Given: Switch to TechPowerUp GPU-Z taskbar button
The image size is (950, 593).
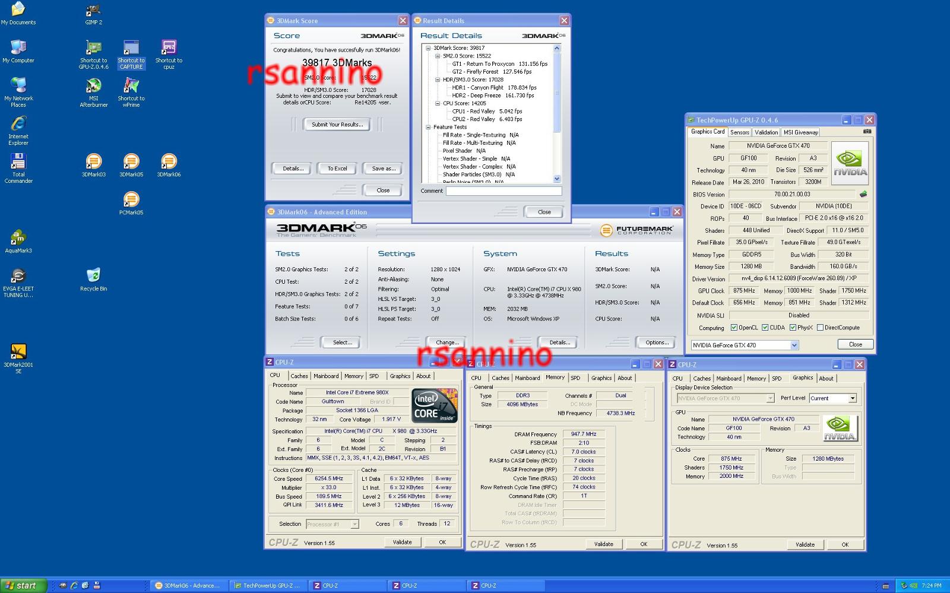Looking at the screenshot, I should [x=267, y=585].
